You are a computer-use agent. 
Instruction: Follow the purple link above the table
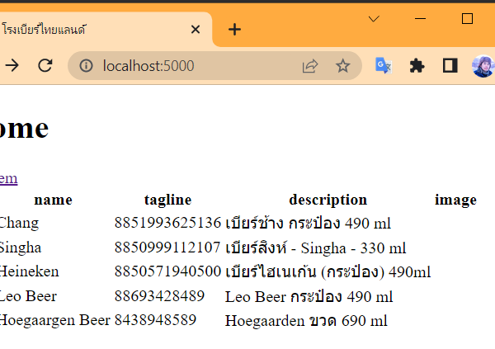[7, 178]
